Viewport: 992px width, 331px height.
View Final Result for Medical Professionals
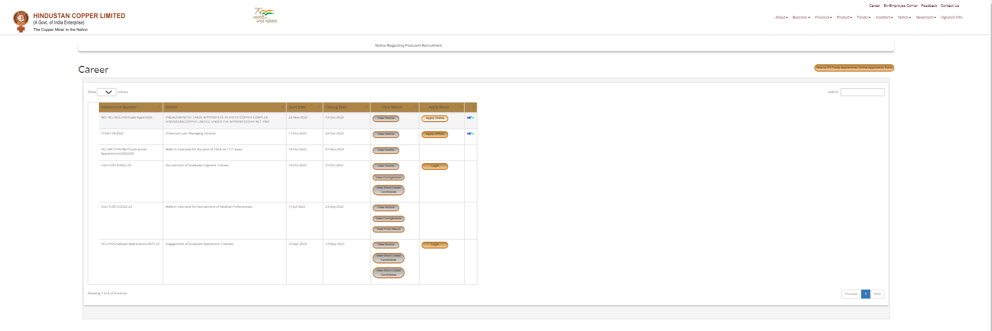[388, 230]
